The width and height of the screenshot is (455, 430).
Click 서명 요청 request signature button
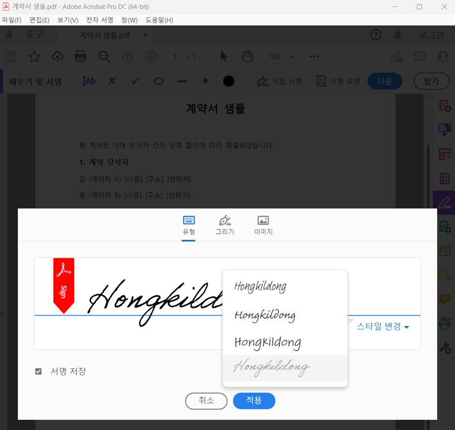point(338,81)
